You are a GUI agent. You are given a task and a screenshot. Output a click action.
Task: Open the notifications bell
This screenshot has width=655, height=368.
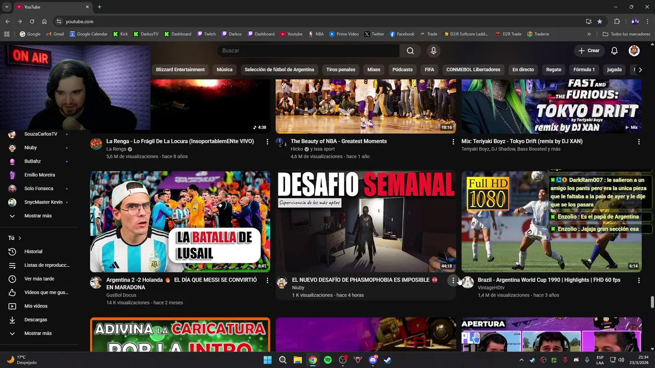click(x=615, y=51)
